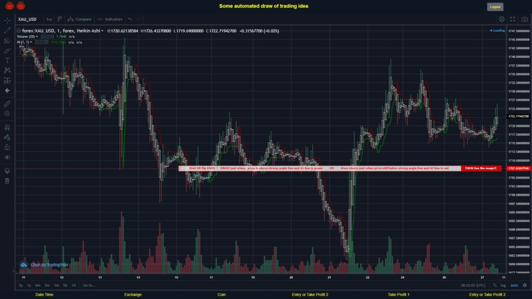
Task: Click the Logout button
Action: [x=495, y=7]
